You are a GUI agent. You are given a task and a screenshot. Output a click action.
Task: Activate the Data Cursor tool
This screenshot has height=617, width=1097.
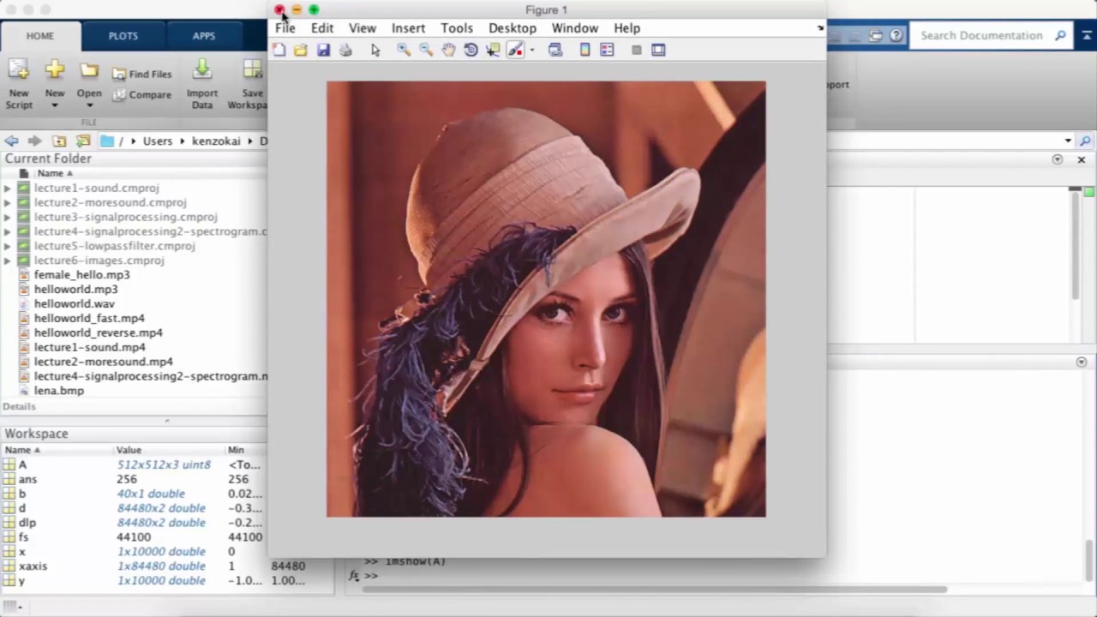(x=493, y=51)
